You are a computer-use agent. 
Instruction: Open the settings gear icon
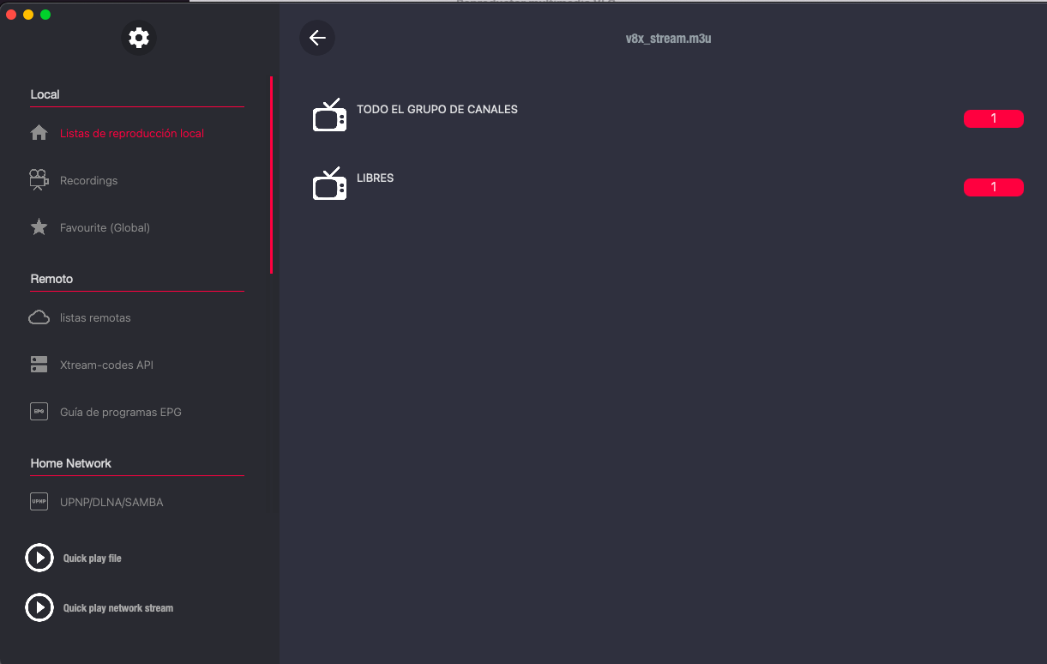click(x=138, y=38)
